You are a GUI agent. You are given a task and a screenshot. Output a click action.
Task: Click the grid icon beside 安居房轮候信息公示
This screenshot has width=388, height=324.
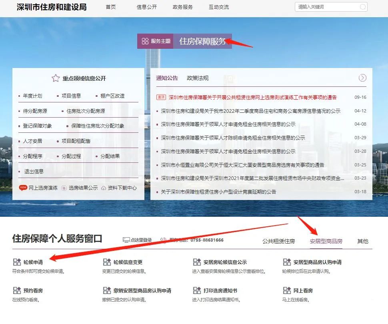pos(197,262)
